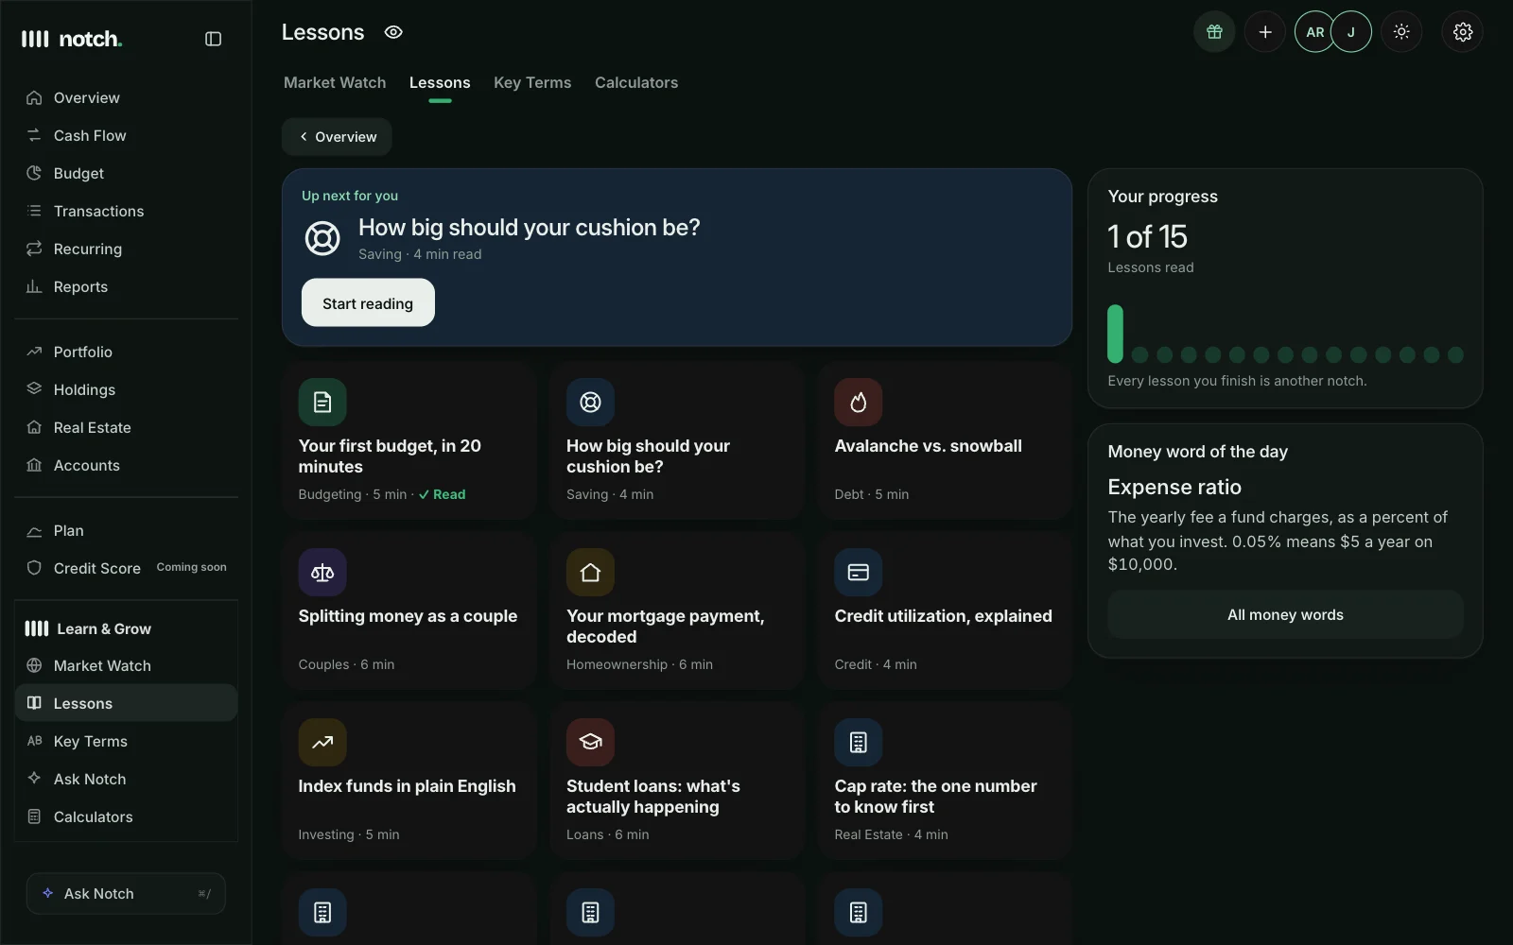This screenshot has width=1513, height=945.
Task: Switch to the Calculators tab
Action: click(x=636, y=83)
